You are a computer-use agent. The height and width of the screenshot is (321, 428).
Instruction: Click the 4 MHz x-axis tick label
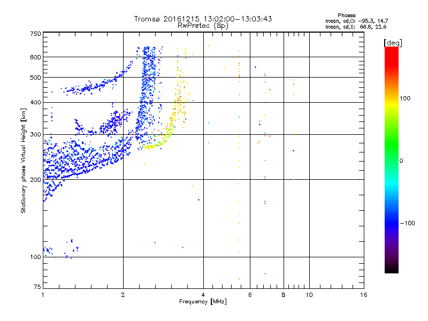pos(203,295)
